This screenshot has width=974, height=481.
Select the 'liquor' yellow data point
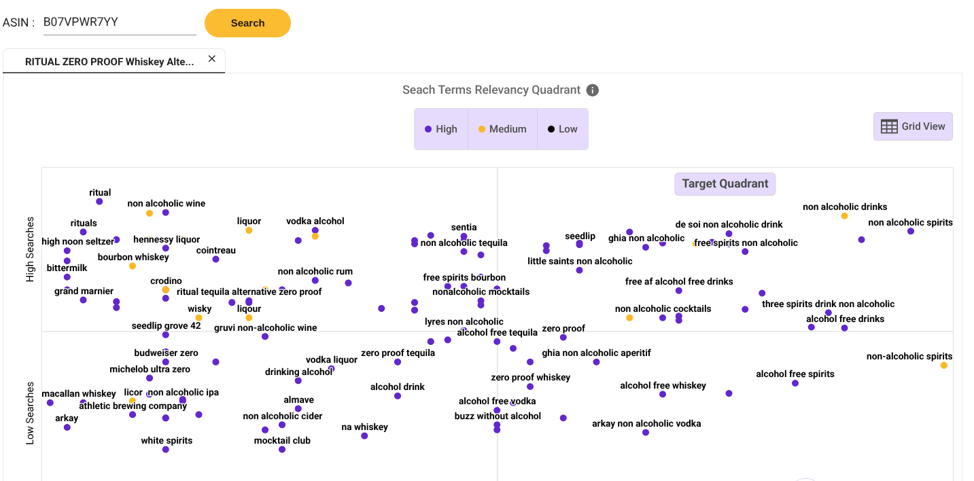249,230
